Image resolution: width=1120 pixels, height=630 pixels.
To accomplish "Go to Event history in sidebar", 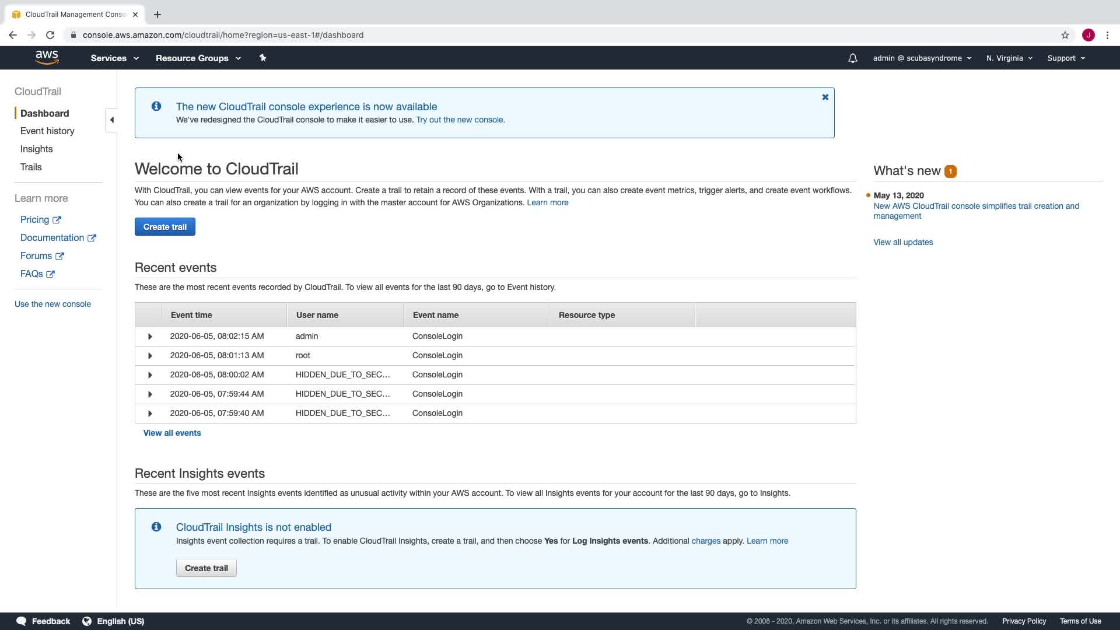I will 47,131.
